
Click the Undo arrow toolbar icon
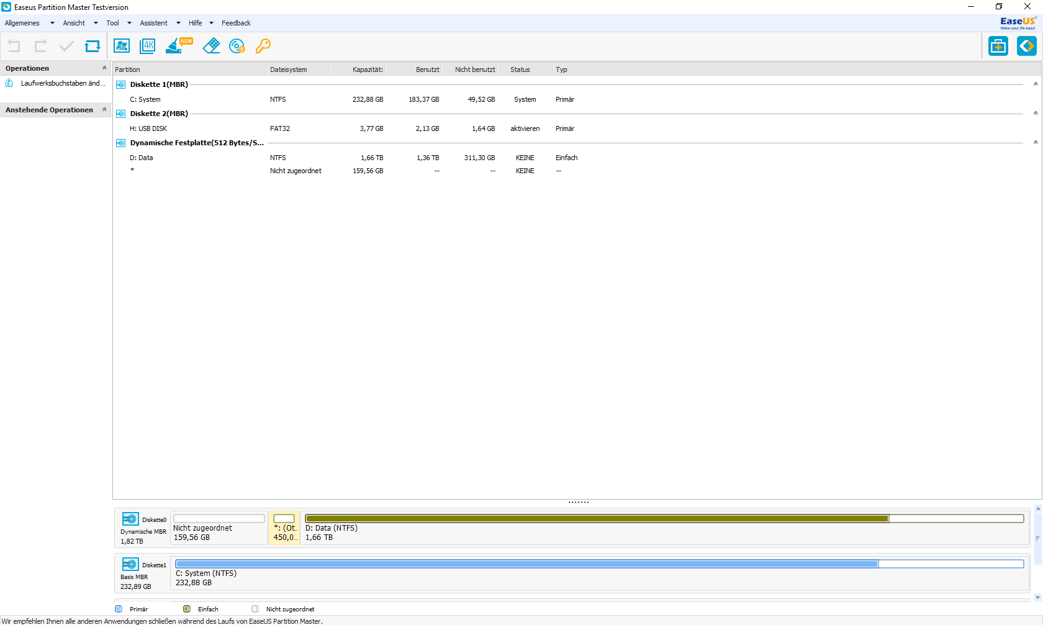pos(14,46)
